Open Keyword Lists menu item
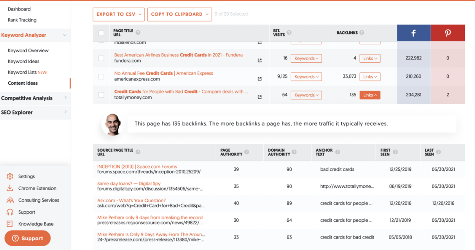The image size is (475, 250). (x=27, y=72)
